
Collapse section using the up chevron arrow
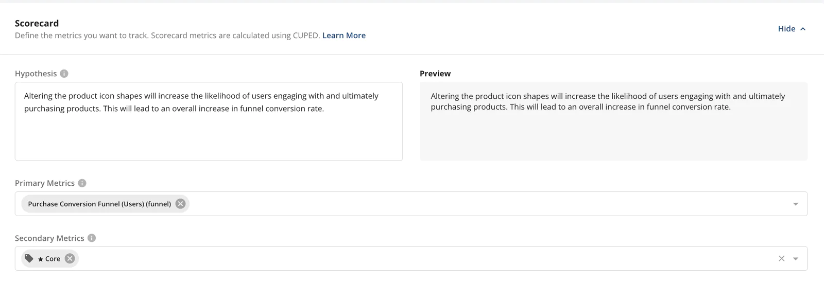point(803,29)
